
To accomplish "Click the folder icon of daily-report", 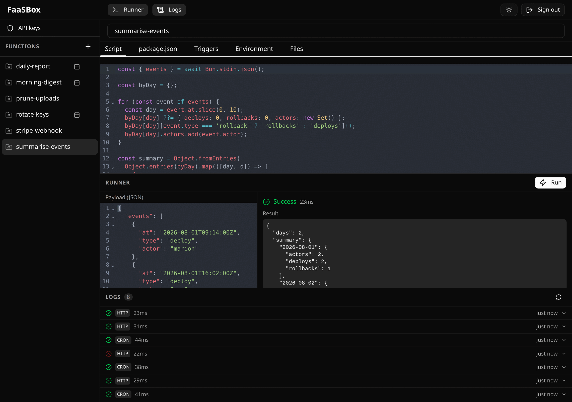I will point(9,66).
